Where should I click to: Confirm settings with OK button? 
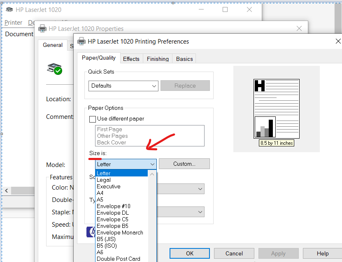tap(189, 253)
